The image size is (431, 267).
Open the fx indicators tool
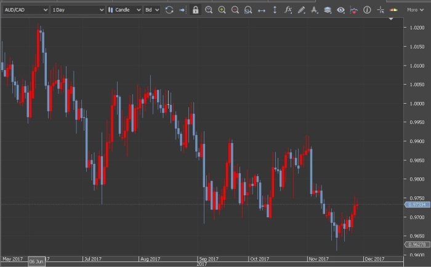pos(288,10)
